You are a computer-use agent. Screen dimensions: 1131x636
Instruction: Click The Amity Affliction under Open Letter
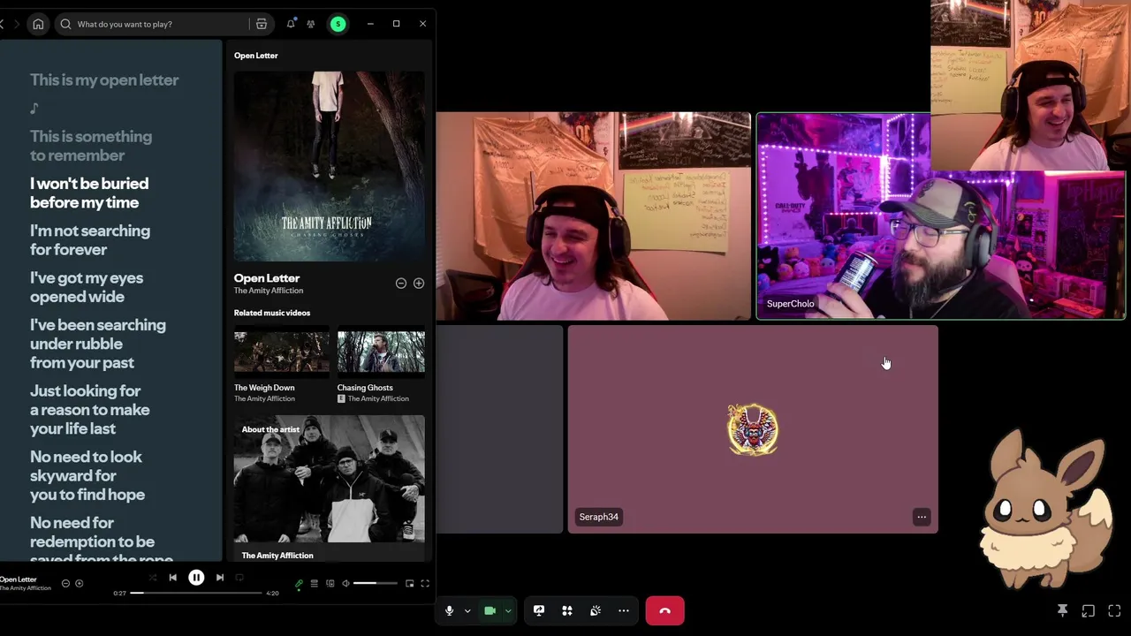pyautogui.click(x=269, y=291)
